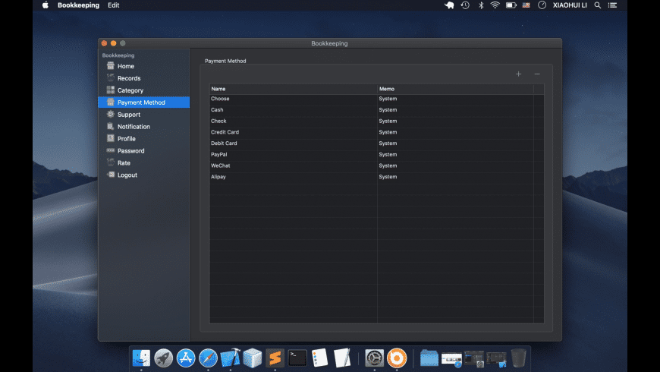Go to Category in the sidebar
This screenshot has height=372, width=660.
130,90
